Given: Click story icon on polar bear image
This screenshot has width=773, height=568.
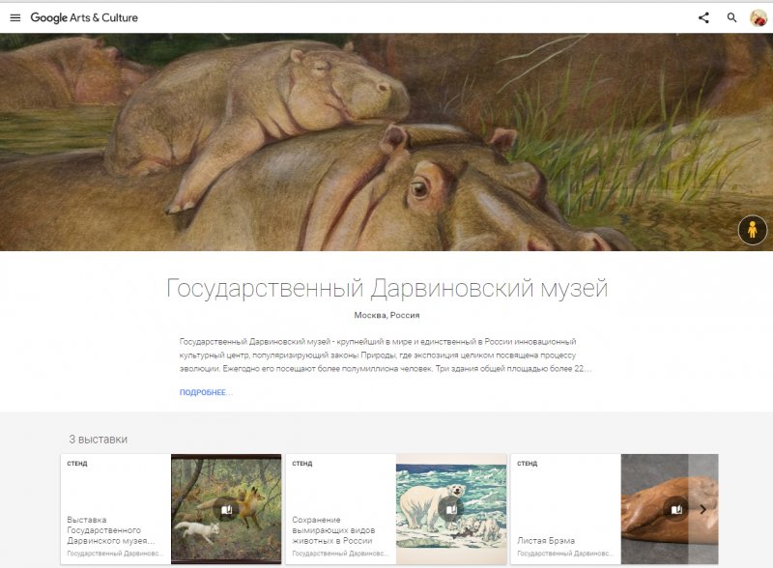Looking at the screenshot, I should [450, 509].
